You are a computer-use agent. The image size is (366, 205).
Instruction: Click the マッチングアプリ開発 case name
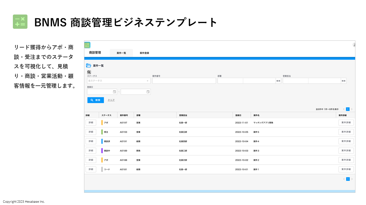(x=263, y=123)
